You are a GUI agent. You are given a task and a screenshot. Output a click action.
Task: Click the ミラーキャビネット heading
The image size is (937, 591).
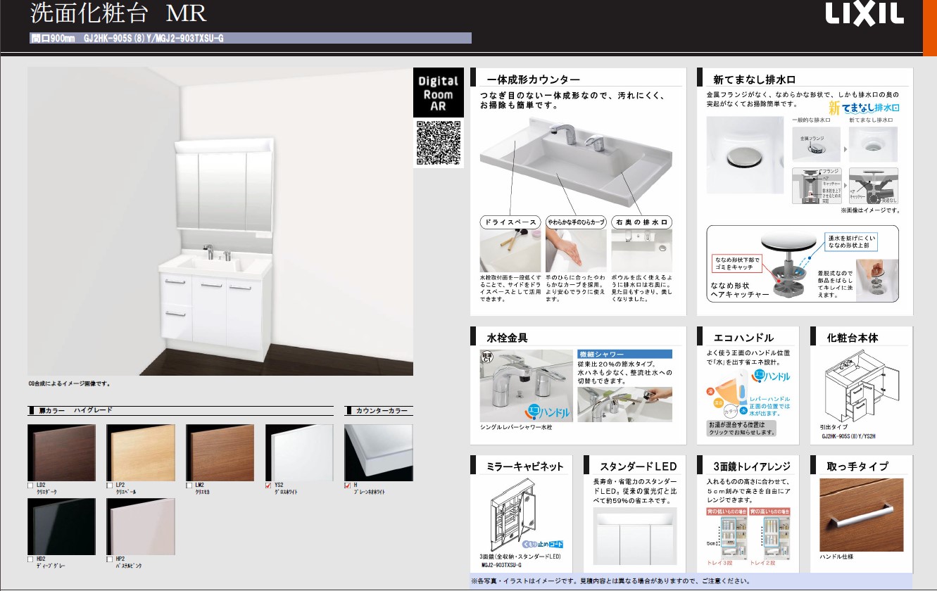pos(524,466)
